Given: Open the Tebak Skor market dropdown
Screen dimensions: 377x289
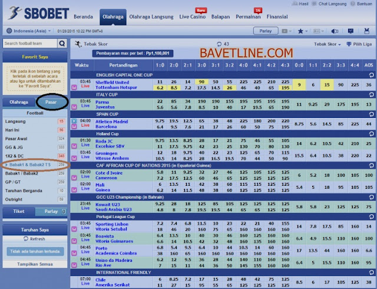Looking at the screenshot, I should coord(328,44).
